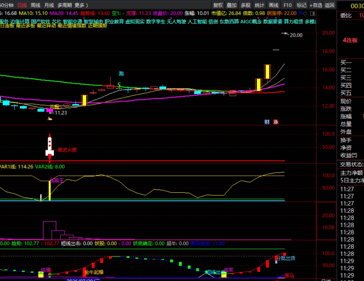The width and height of the screenshot is (364, 281).
Task: Select the 国产软件 concept tag
Action: click(41, 22)
